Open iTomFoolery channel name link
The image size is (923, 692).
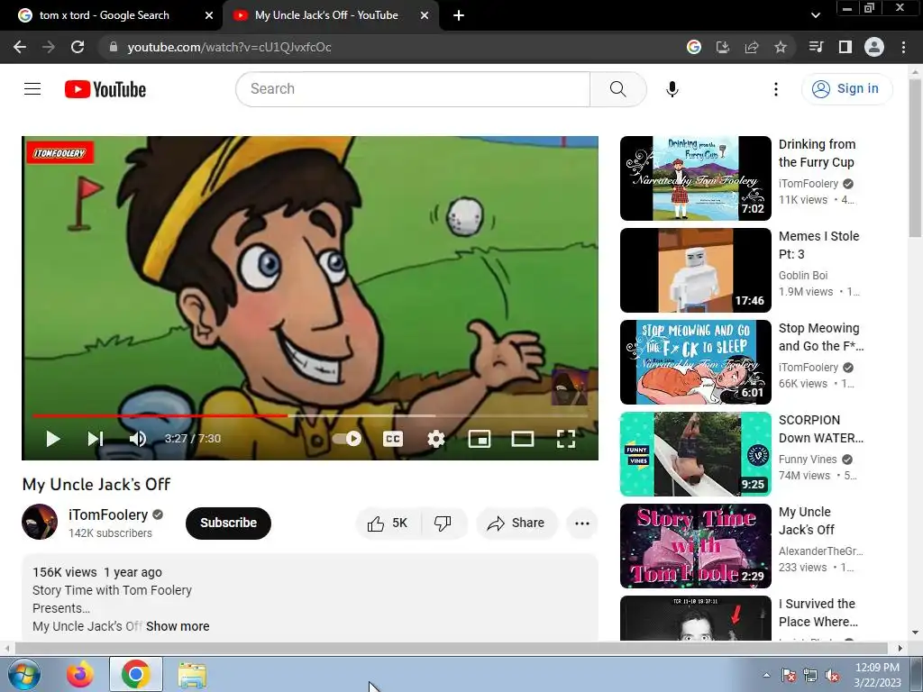tap(108, 514)
